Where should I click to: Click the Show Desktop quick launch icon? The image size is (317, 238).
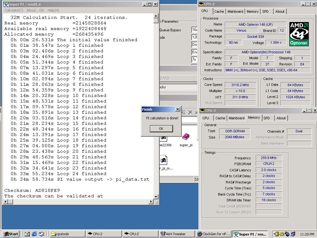pos(27,234)
